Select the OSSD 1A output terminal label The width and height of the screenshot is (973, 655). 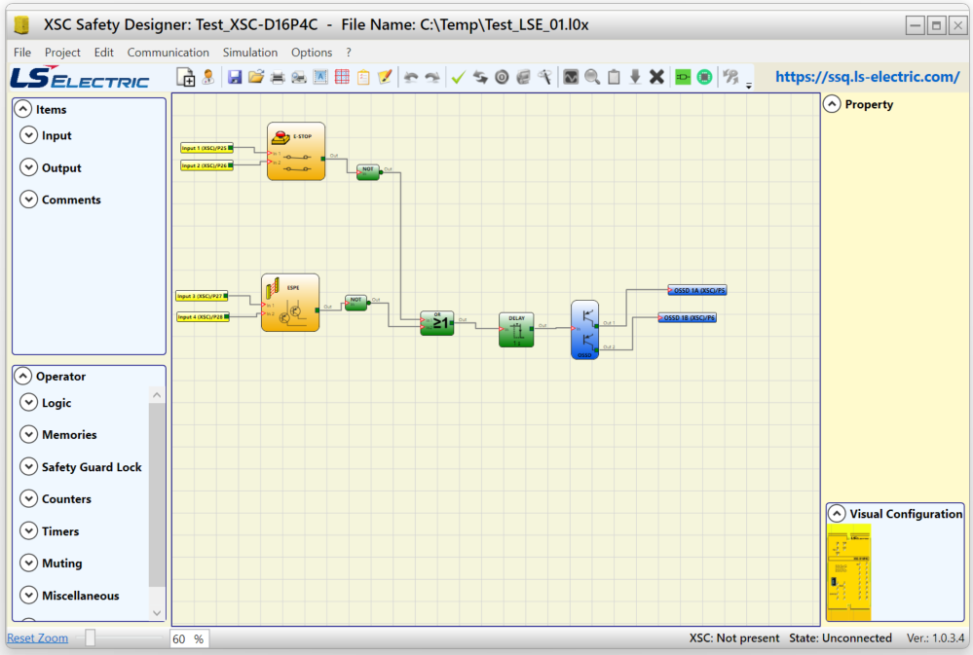pos(696,290)
